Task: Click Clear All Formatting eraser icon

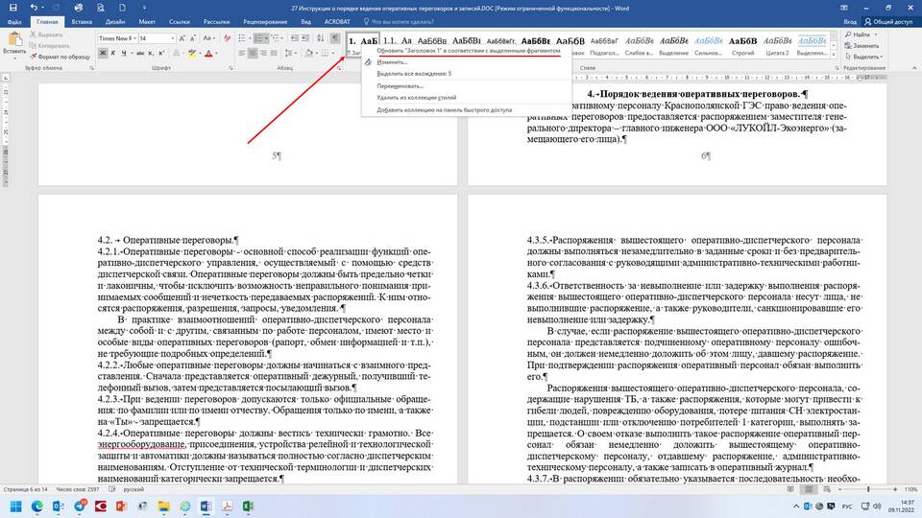Action: click(227, 38)
